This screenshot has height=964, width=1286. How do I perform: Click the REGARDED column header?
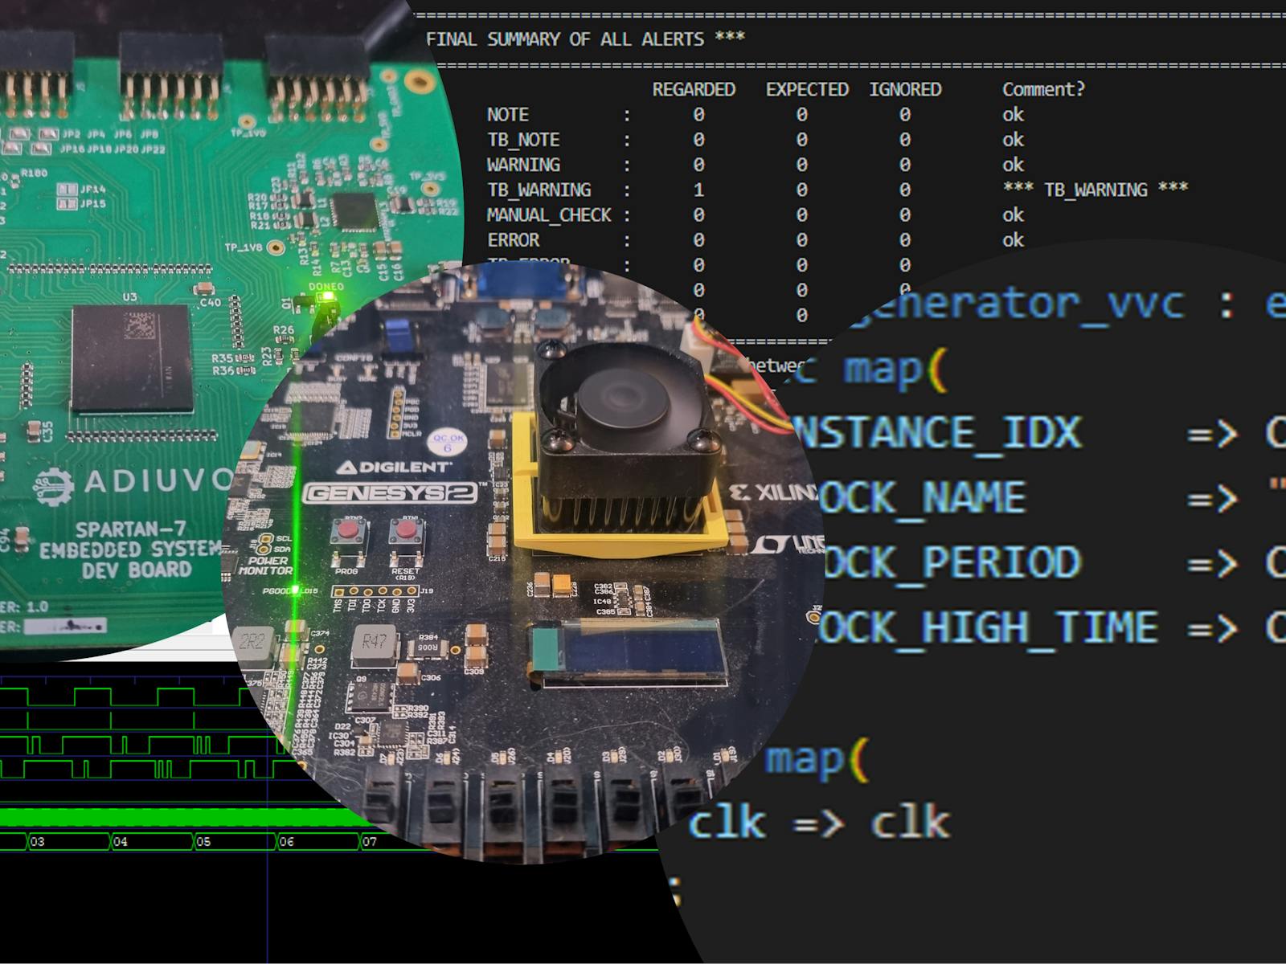point(693,89)
